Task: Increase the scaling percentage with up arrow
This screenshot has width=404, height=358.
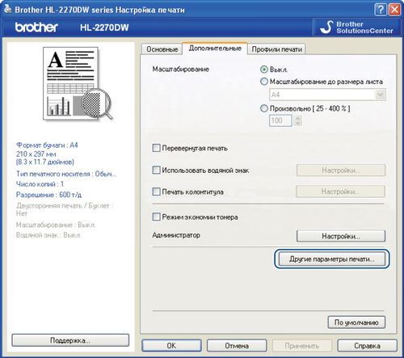Action: 297,118
